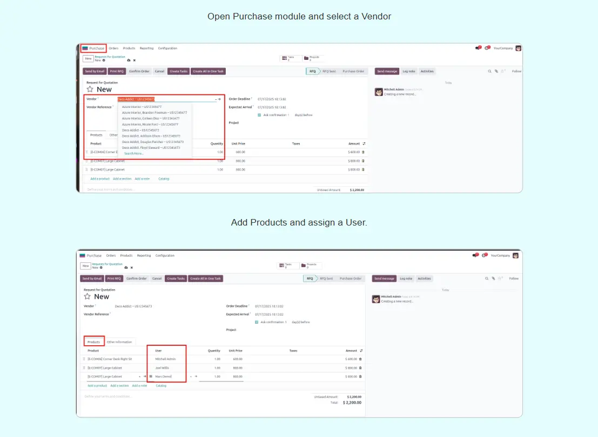Click the gear icon beside New in top breadcrumb

(104, 60)
